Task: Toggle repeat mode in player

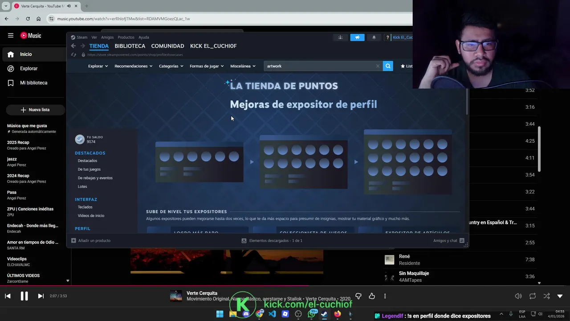Action: pyautogui.click(x=533, y=296)
